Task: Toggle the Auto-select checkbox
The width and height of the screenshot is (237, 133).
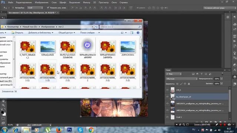Action: tap(13, 8)
